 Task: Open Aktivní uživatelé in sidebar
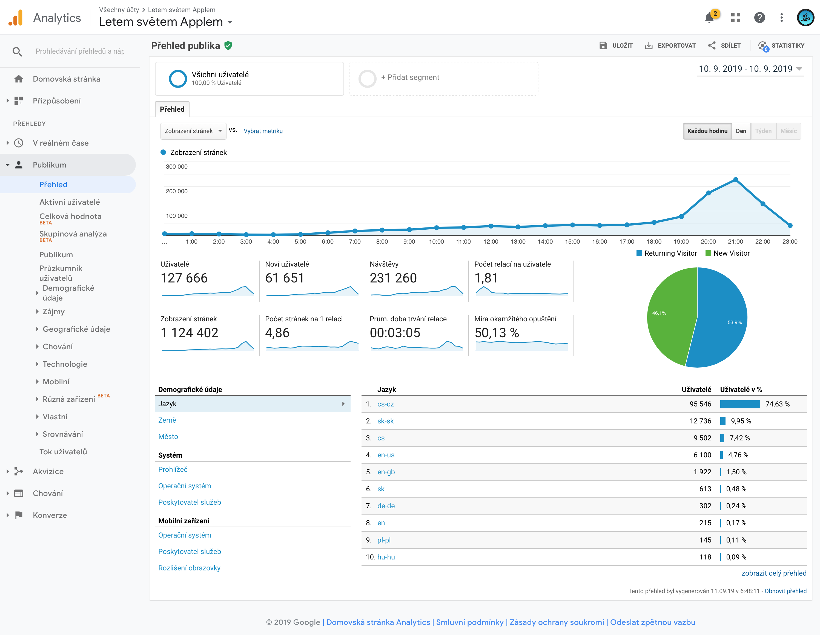(x=70, y=202)
